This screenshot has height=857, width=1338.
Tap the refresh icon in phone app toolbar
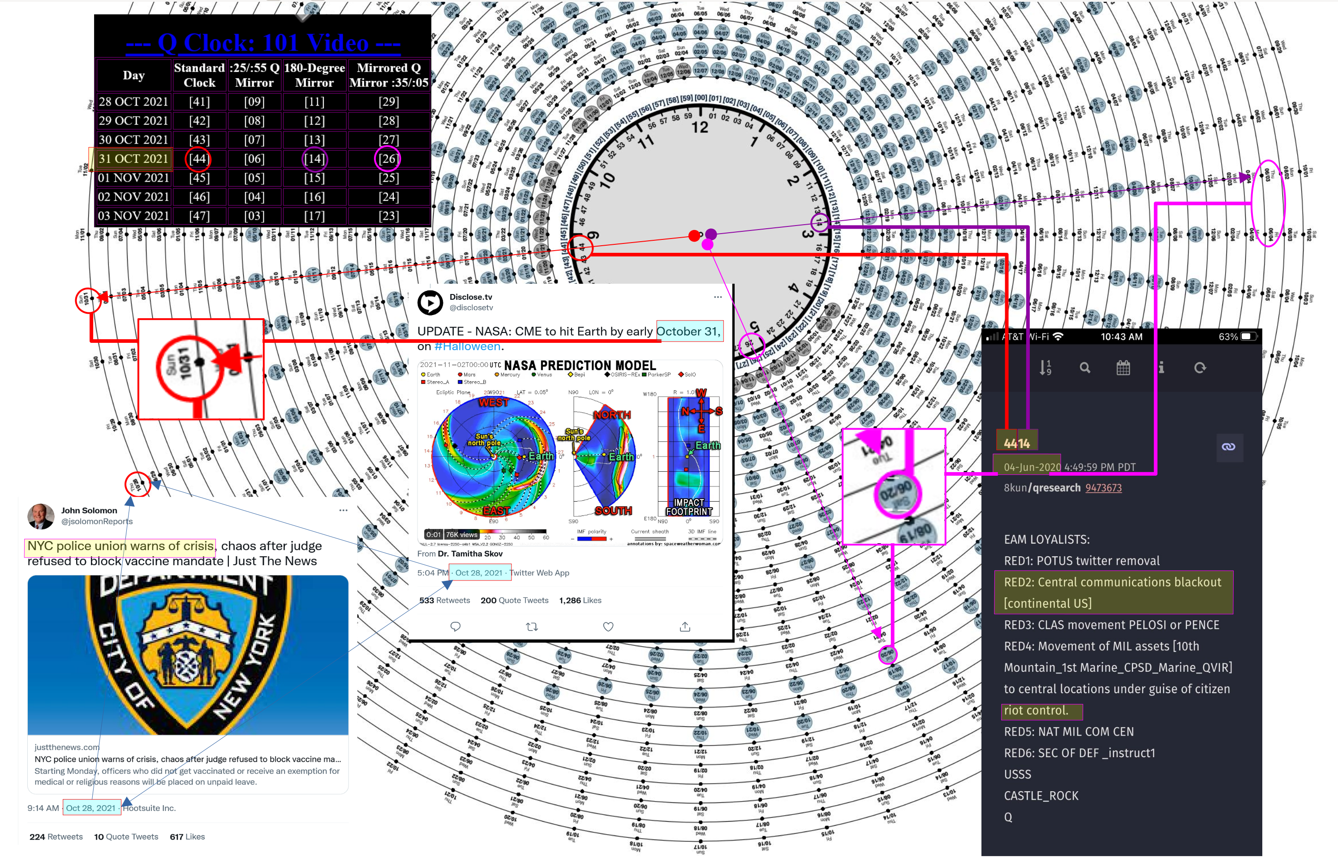[x=1200, y=368]
